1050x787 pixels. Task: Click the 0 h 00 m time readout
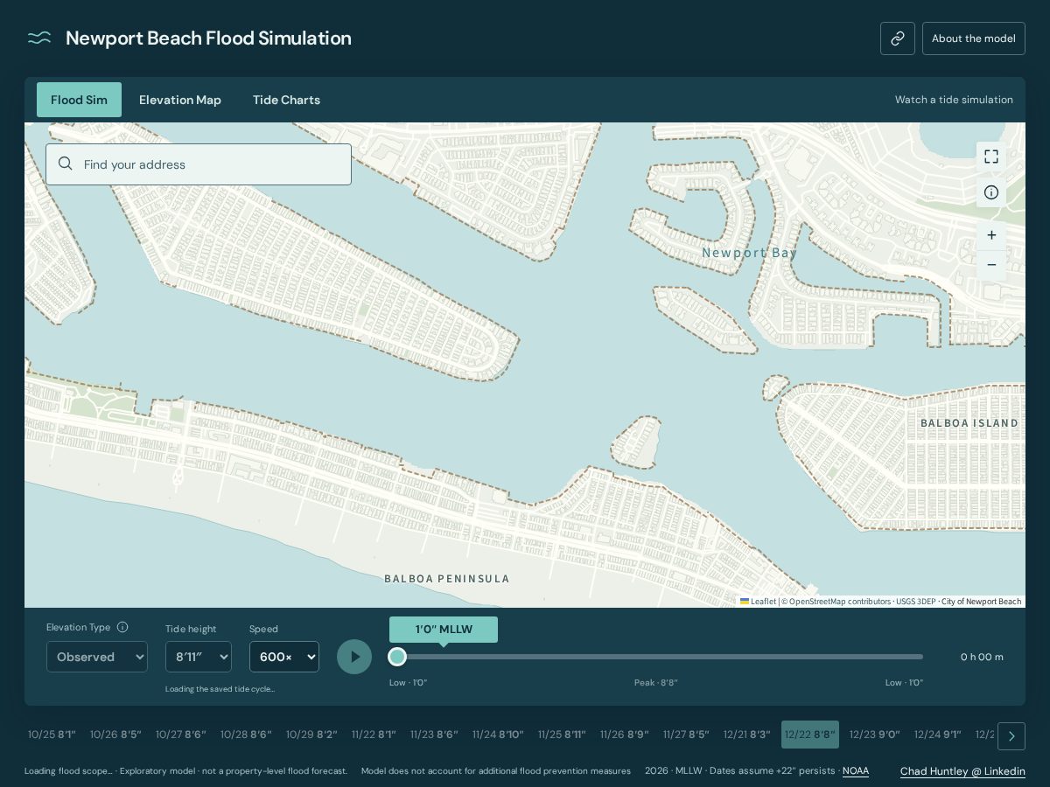coord(982,657)
